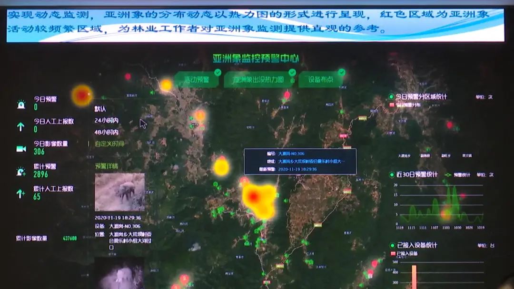The height and width of the screenshot is (289, 514).
Task: Pick the 自定义时间 custom time option
Action: pyautogui.click(x=109, y=144)
